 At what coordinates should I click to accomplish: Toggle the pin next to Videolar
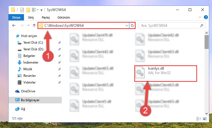click(59, 82)
